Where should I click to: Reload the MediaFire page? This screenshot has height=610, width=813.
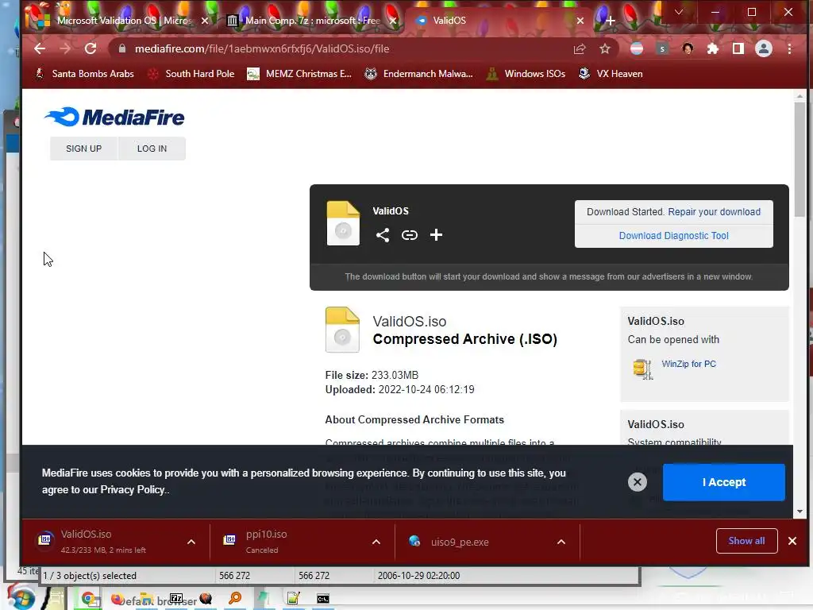91,48
